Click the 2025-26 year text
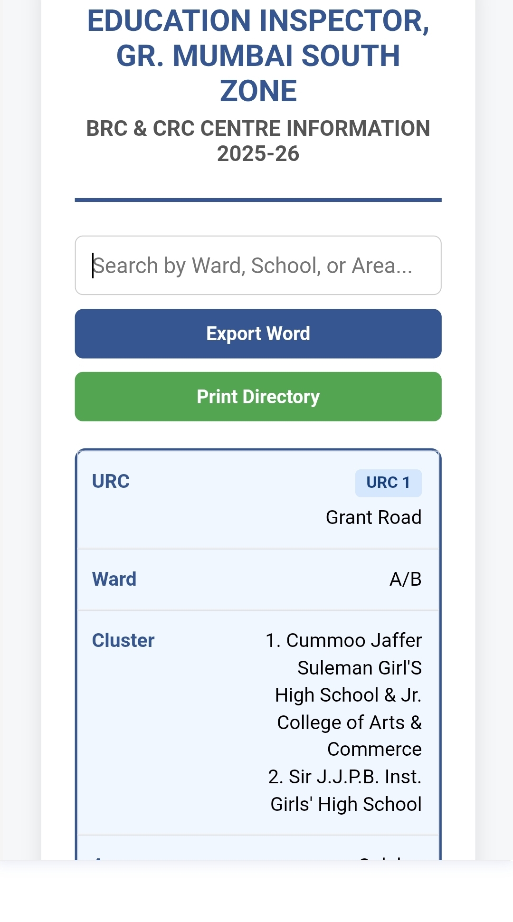513x922 pixels. pos(258,154)
